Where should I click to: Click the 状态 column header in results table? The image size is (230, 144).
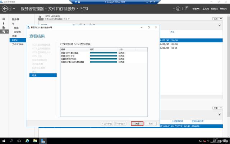127,49
